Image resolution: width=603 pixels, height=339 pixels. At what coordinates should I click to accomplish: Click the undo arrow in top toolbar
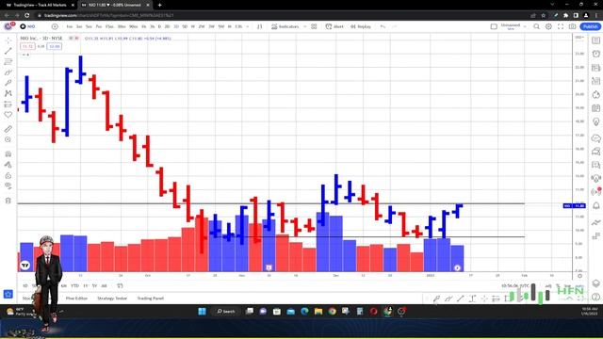pos(383,26)
